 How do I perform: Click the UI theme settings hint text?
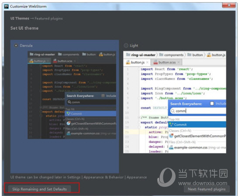(x=79, y=177)
